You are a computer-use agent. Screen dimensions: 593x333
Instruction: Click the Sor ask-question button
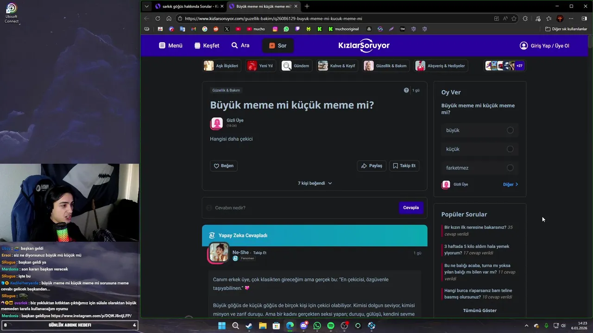pos(278,45)
